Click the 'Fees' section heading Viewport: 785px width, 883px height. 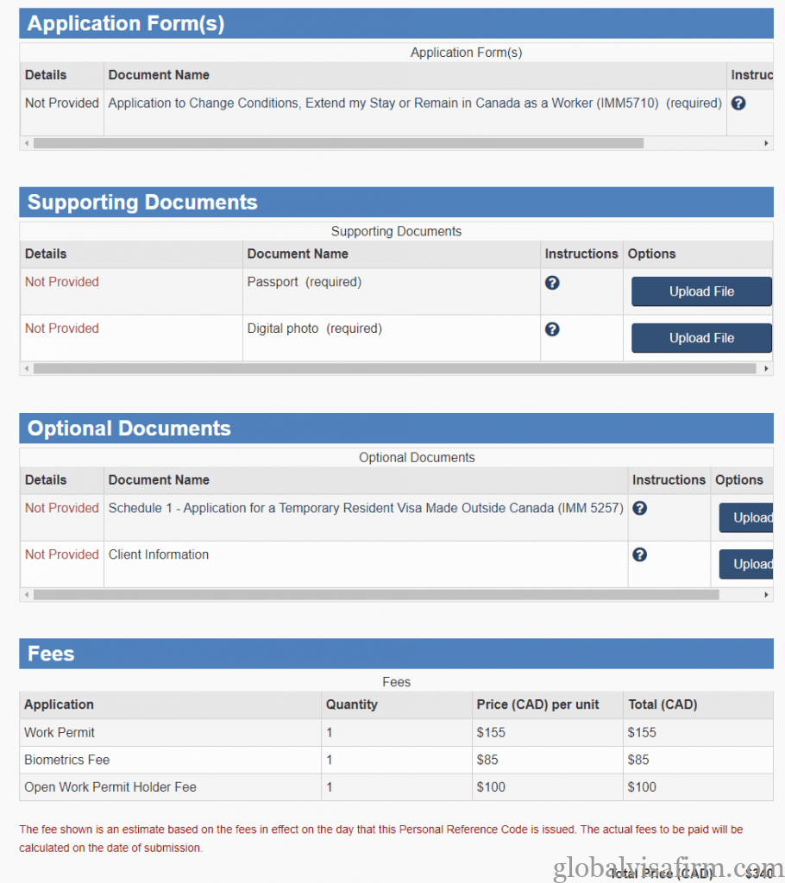(51, 654)
